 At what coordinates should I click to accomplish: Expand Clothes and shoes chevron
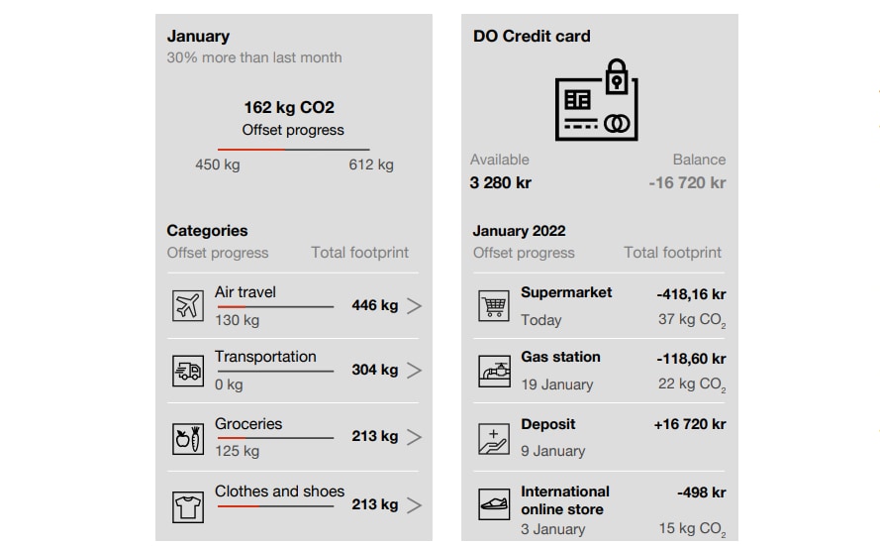point(414,505)
